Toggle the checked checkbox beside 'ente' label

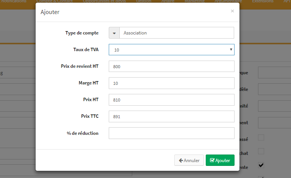click(261, 165)
